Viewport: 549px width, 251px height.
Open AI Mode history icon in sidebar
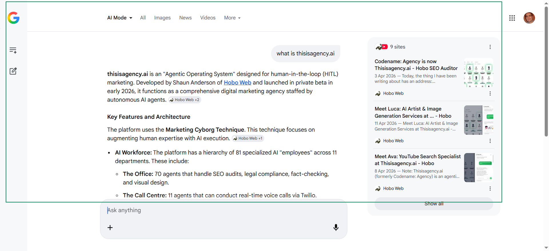pyautogui.click(x=13, y=51)
